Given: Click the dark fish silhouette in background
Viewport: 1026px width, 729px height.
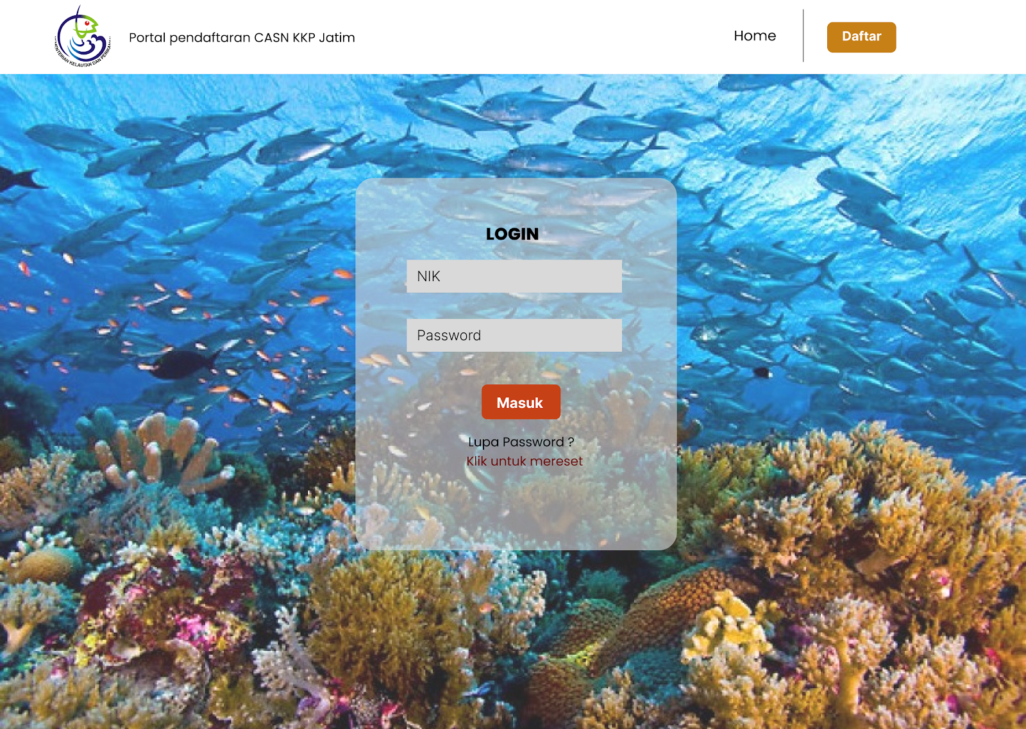Looking at the screenshot, I should [x=183, y=364].
